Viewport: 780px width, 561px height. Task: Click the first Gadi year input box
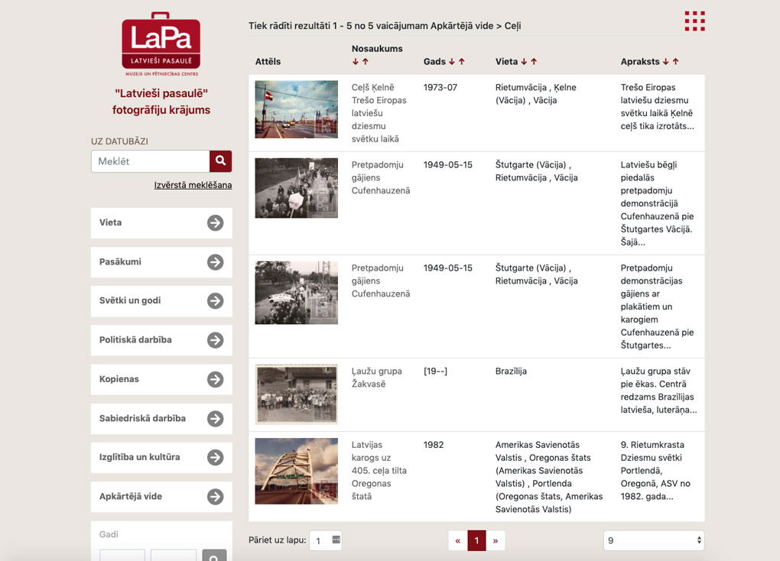122,556
